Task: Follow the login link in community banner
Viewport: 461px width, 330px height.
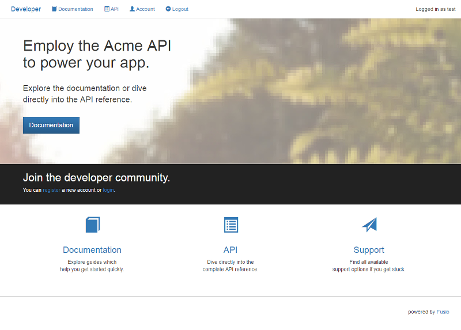Action: (x=108, y=190)
